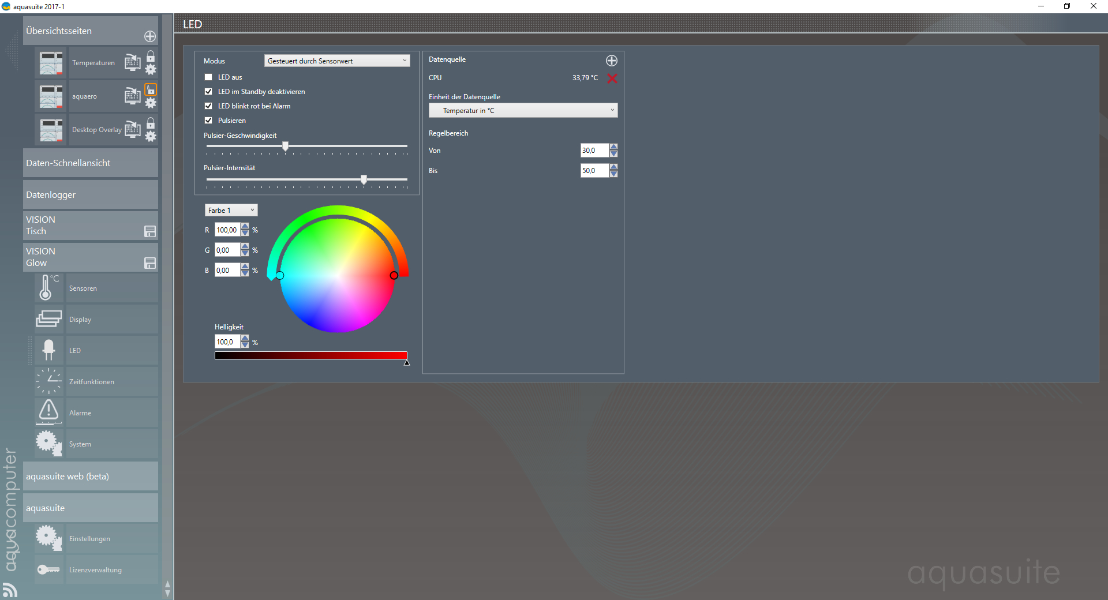The image size is (1108, 600).
Task: Click the RSS feed icon
Action: [10, 590]
